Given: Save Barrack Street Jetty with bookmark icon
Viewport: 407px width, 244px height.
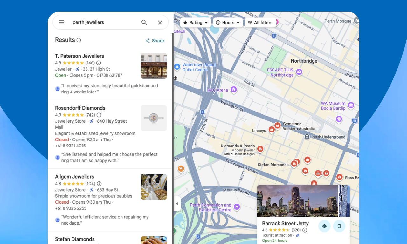Looking at the screenshot, I should tap(339, 226).
